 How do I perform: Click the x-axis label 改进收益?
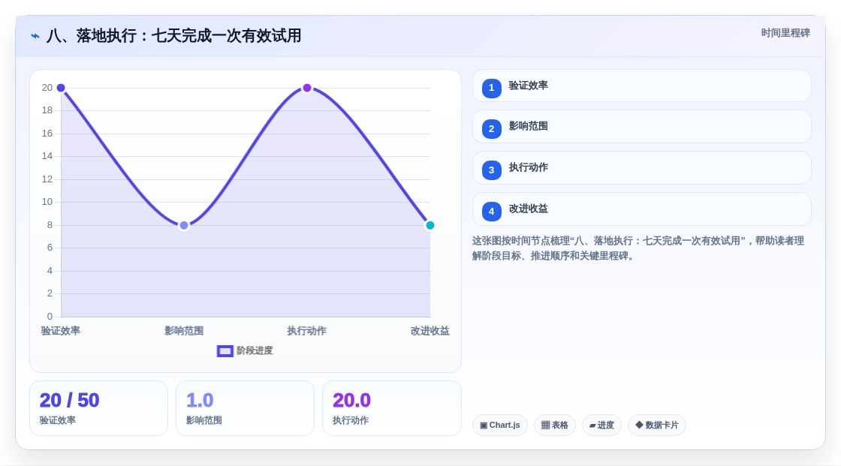click(x=430, y=331)
